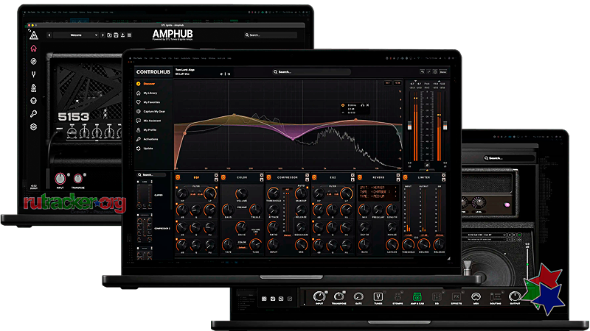Screen dimensions: 590x331
Task: Toggle the Compressor module power button
Action: coord(268,177)
